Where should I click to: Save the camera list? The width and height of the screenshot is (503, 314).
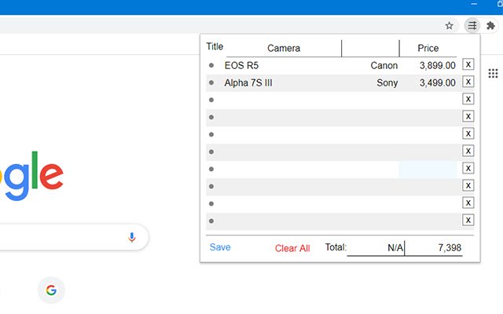pyautogui.click(x=220, y=247)
